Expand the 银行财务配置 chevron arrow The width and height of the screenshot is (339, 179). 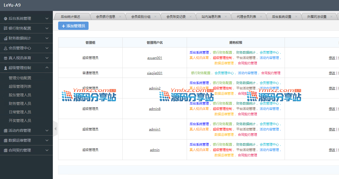(47, 28)
